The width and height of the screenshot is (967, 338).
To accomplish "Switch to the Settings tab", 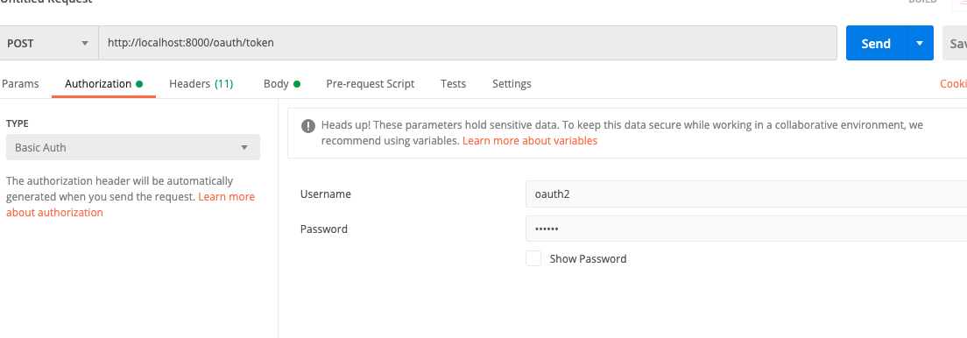I will pos(512,84).
